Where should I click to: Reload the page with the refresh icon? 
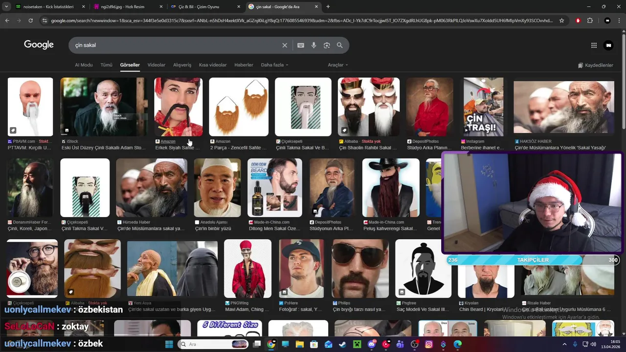(x=30, y=21)
